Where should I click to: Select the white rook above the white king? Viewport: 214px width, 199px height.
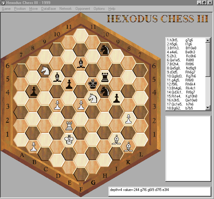pyautogui.click(x=69, y=126)
